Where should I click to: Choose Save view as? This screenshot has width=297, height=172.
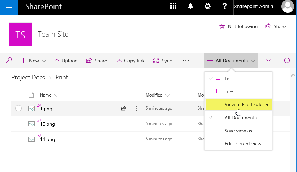(x=239, y=131)
